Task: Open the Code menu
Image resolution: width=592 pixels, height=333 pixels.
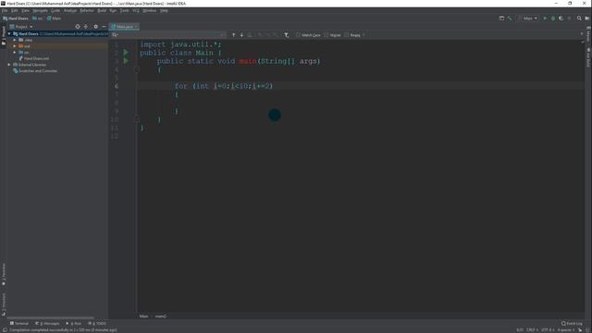Action: (55, 10)
